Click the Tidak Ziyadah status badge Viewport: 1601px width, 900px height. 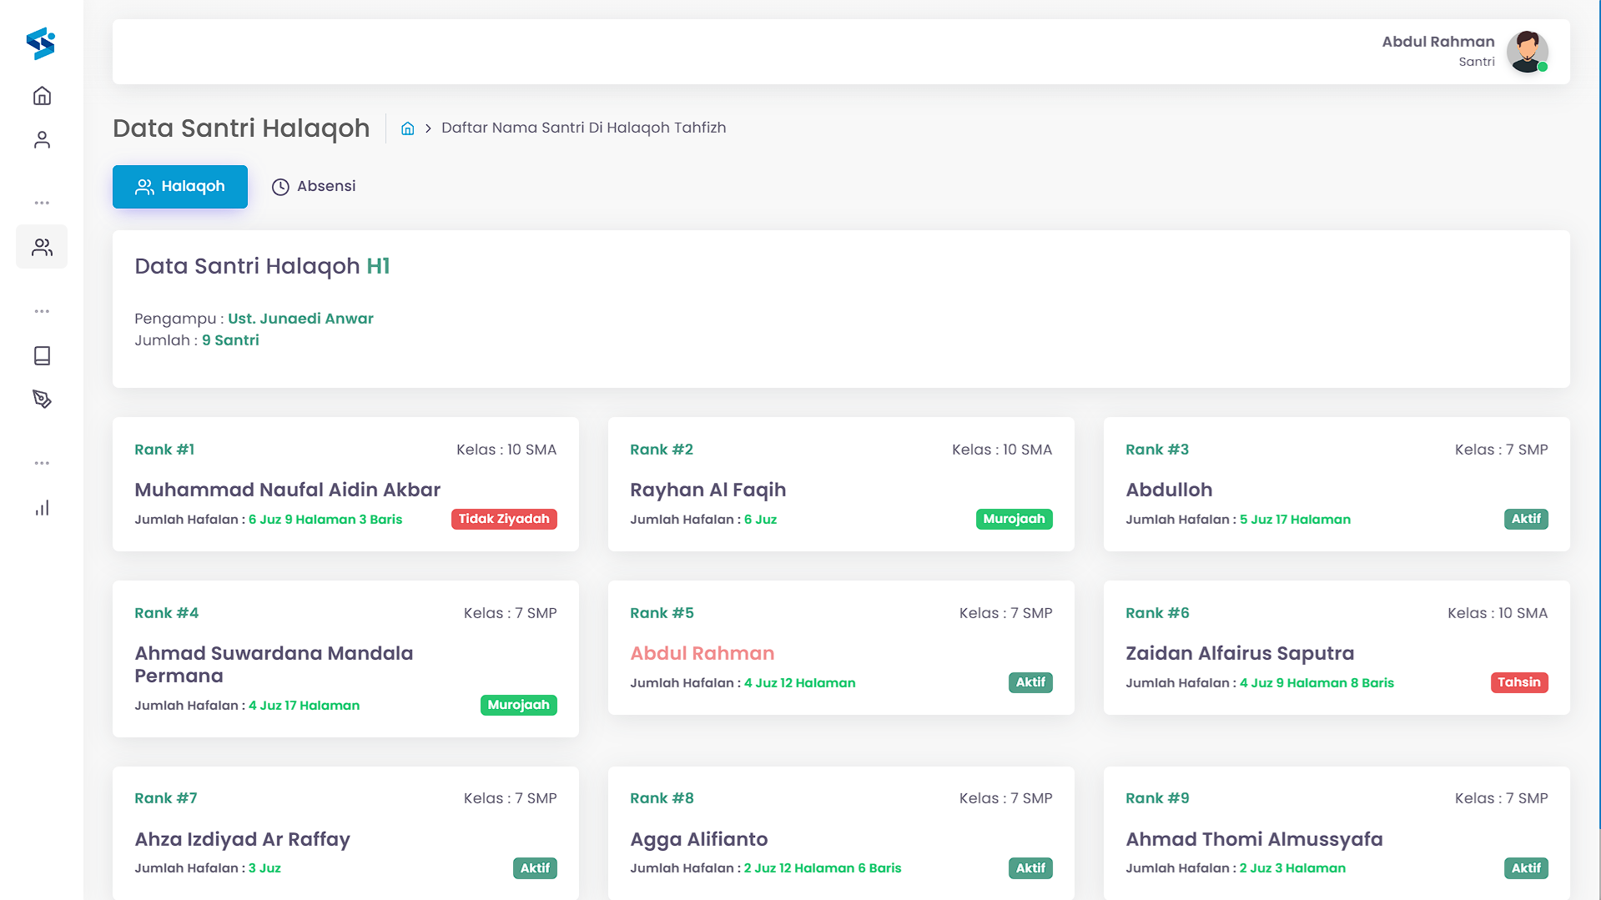coord(504,518)
